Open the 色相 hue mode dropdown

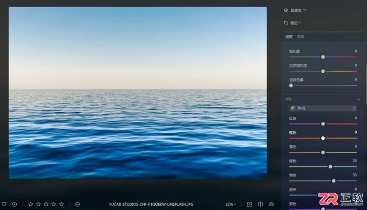pos(323,109)
